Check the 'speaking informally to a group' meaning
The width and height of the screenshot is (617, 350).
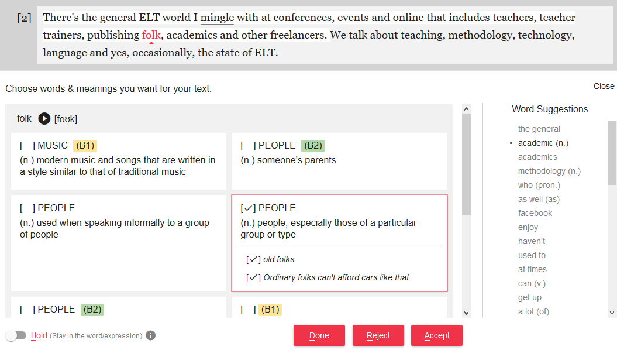click(x=27, y=208)
